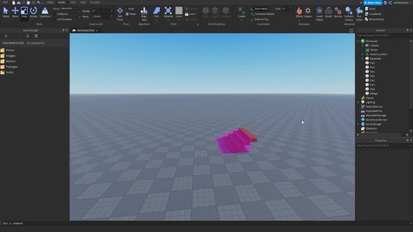
Task: Click the new file icon in title bar
Action: [x=14, y=3]
